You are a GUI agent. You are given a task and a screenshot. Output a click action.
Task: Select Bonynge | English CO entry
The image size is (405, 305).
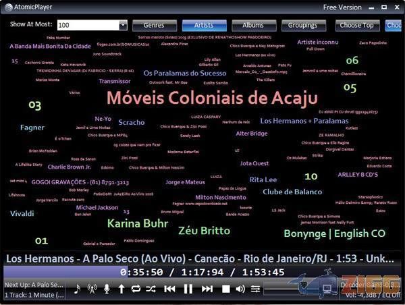pyautogui.click(x=335, y=233)
